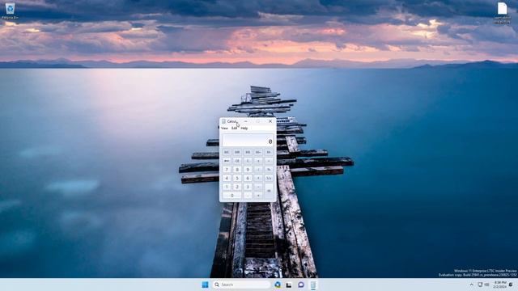Close the Calculator window
The height and width of the screenshot is (291, 518).
point(270,121)
